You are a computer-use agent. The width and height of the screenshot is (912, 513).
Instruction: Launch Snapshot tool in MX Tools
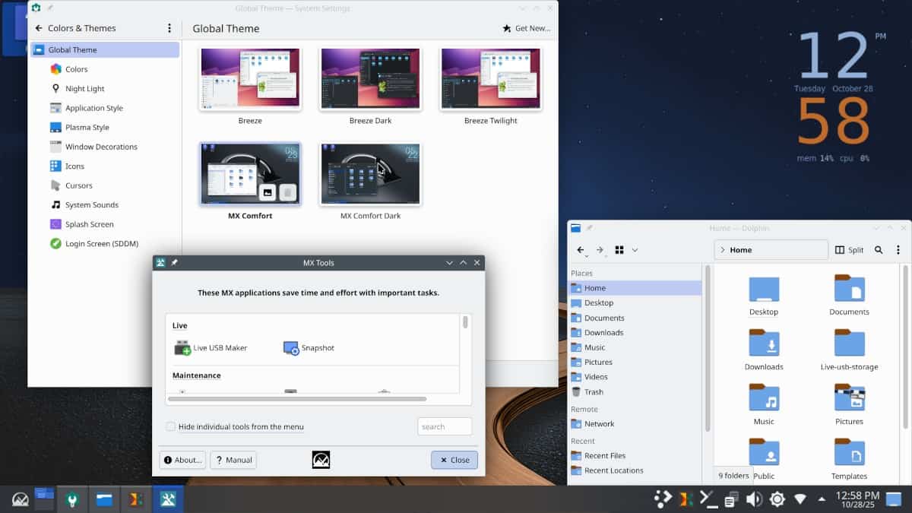[309, 348]
